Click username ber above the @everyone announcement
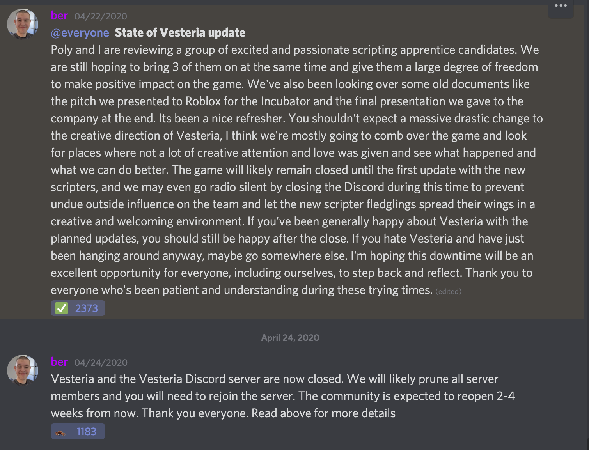589x450 pixels. (59, 16)
